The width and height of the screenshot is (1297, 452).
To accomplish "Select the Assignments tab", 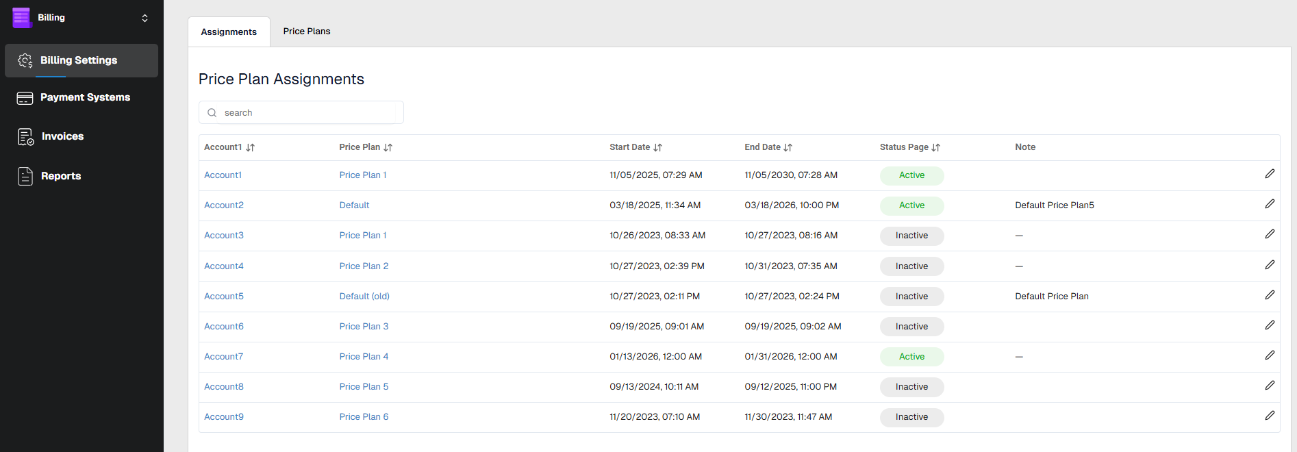I will pos(229,32).
